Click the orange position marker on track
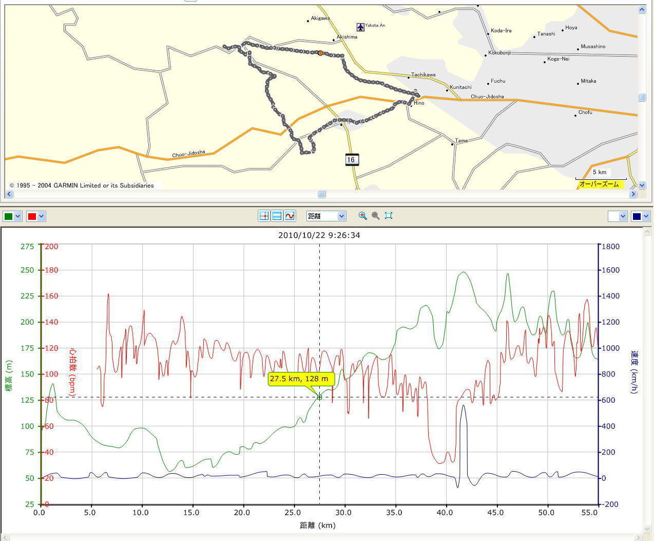Viewport: 654px width, 541px height. pyautogui.click(x=320, y=53)
